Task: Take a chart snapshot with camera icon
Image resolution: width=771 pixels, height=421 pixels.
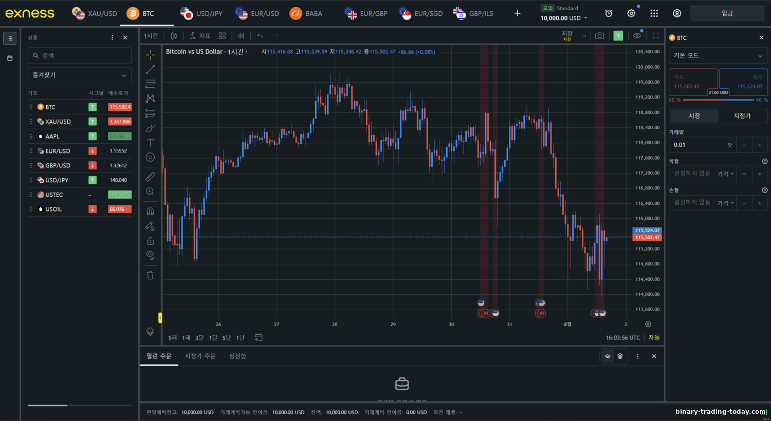Action: click(599, 36)
